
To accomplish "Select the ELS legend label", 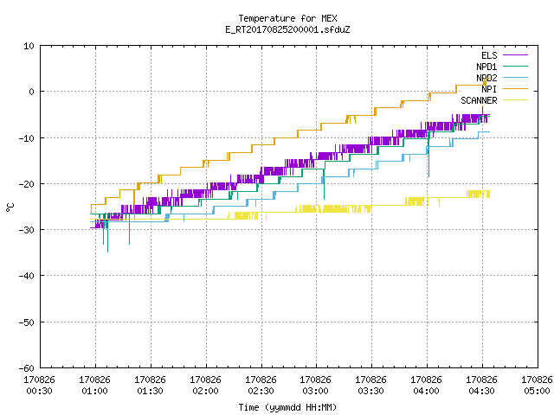I will [x=489, y=55].
